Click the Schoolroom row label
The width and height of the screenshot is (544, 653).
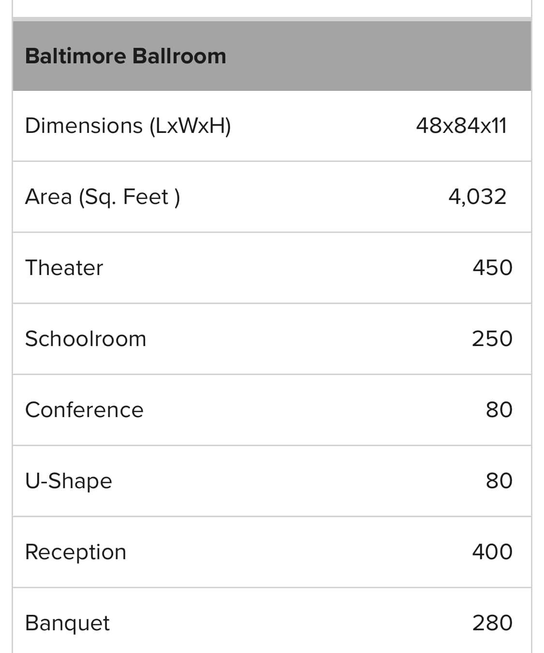click(x=86, y=339)
